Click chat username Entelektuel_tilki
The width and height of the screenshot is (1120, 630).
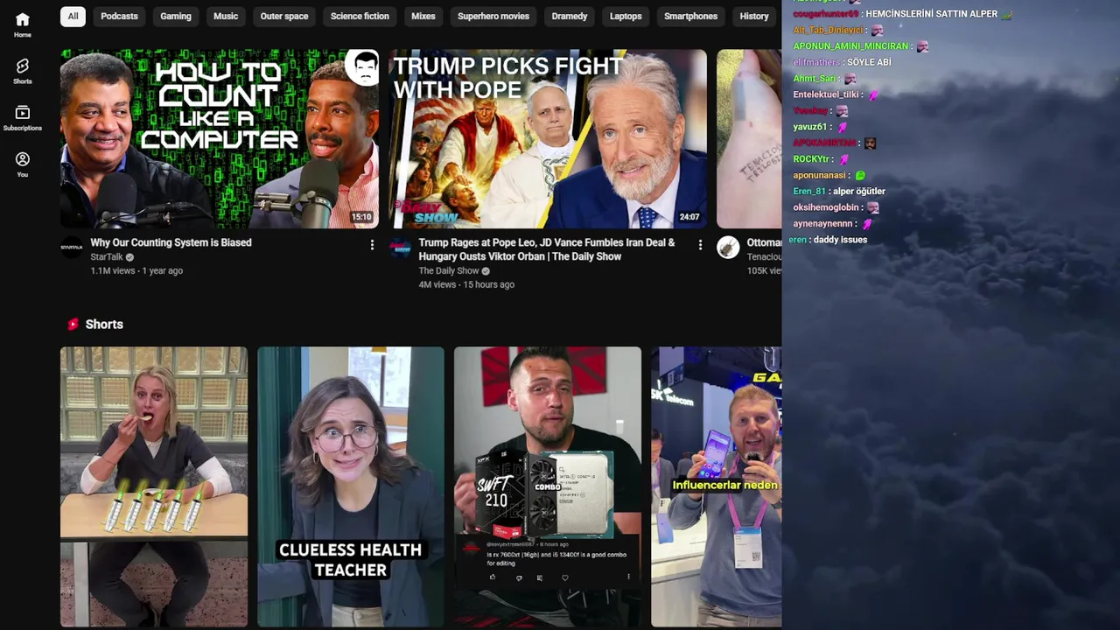(x=826, y=94)
